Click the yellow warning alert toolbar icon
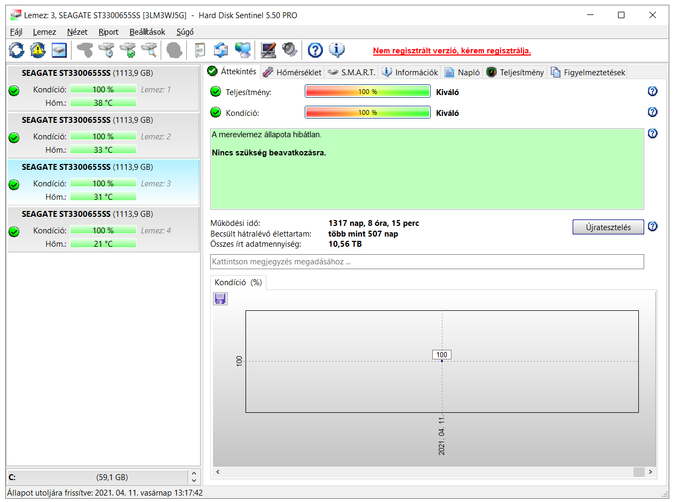This screenshot has width=673, height=502. click(38, 50)
